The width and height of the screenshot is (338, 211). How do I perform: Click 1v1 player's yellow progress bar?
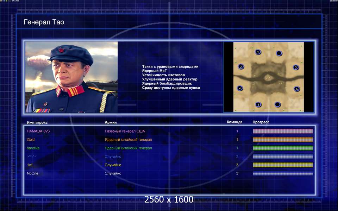[283, 165]
